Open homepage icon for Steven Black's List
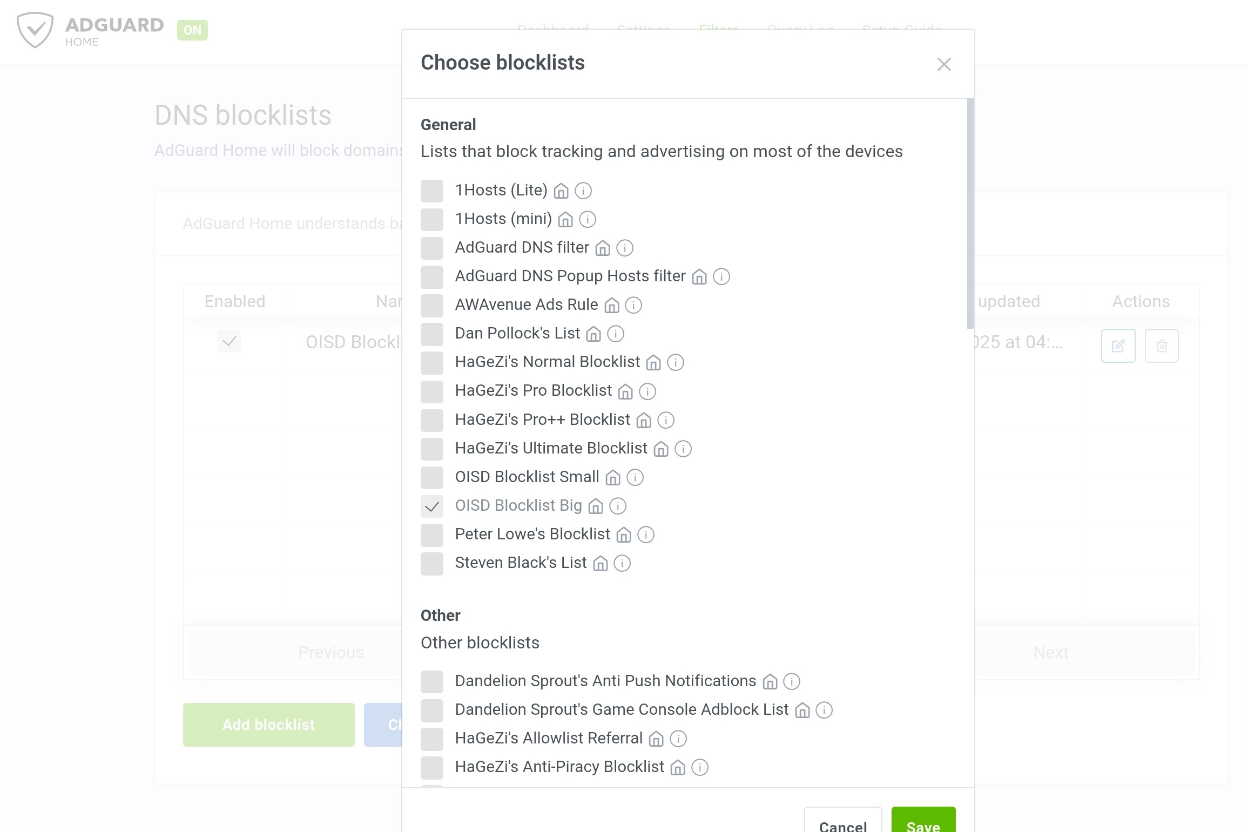Image resolution: width=1248 pixels, height=832 pixels. [x=601, y=564]
